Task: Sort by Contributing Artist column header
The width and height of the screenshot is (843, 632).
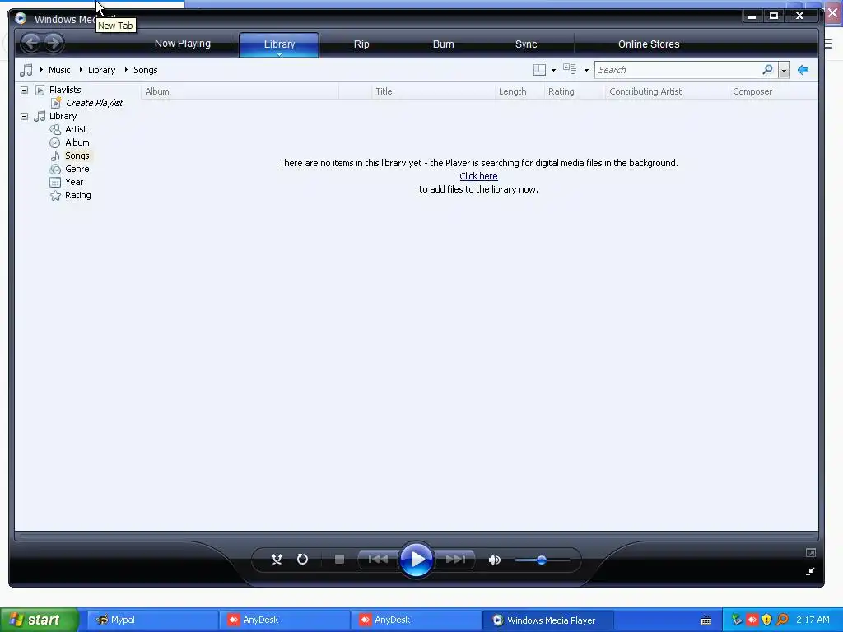Action: point(667,91)
